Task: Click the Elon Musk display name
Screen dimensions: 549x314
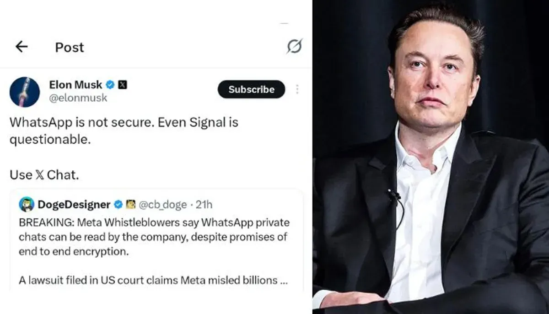Action: click(75, 84)
